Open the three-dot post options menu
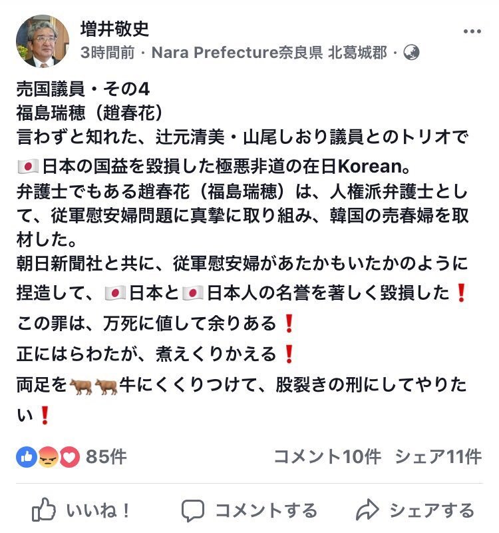Screen dimensions: 499x533 click(x=472, y=31)
